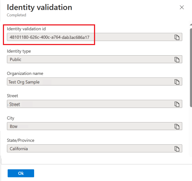Viewport: 192px width, 181px height.
Task: Click the State/Province label
Action: tap(21, 140)
